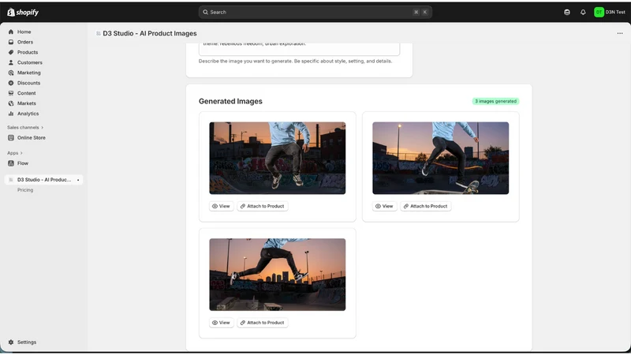Open the Pricing sub-page
This screenshot has width=631, height=355.
(25, 190)
